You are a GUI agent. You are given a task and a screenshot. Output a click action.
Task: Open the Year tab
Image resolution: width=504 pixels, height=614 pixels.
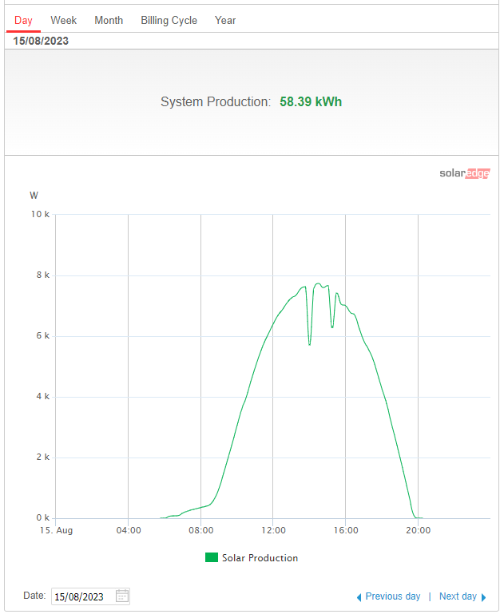point(225,21)
